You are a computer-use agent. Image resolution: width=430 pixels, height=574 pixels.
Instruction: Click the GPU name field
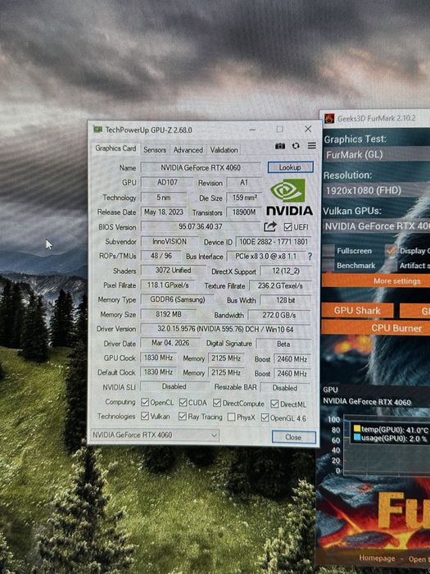(201, 167)
